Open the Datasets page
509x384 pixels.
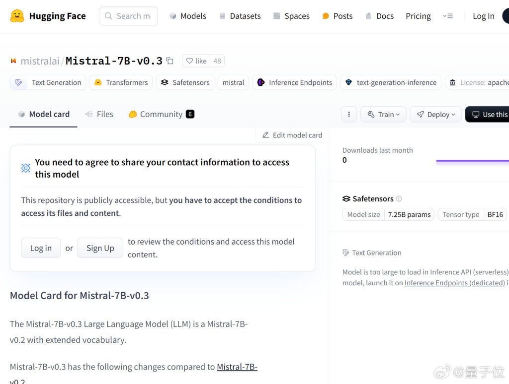240,16
